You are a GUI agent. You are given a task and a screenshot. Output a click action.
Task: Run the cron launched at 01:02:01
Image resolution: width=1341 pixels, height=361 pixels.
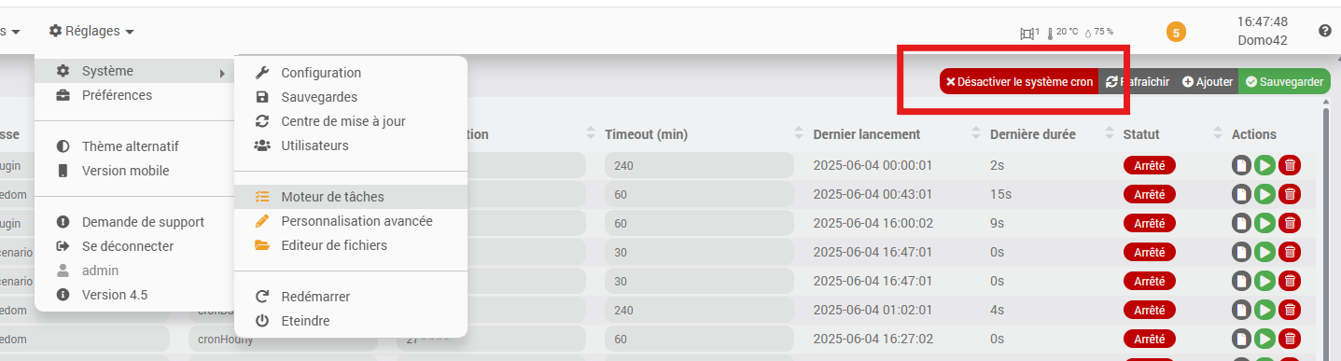coord(1264,310)
